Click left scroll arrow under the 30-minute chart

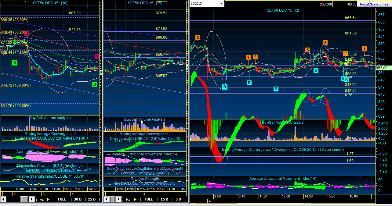3,199
